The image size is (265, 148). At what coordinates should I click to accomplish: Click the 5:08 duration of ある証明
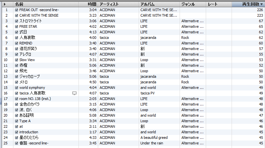(x=93, y=115)
